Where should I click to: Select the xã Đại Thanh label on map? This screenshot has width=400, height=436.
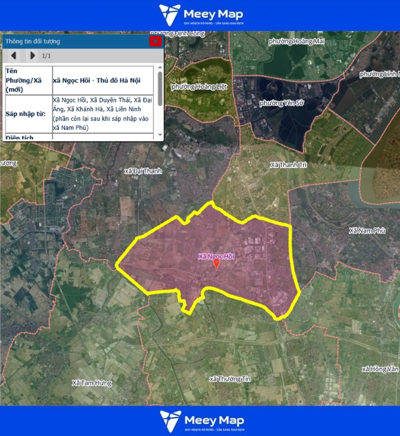click(x=143, y=171)
